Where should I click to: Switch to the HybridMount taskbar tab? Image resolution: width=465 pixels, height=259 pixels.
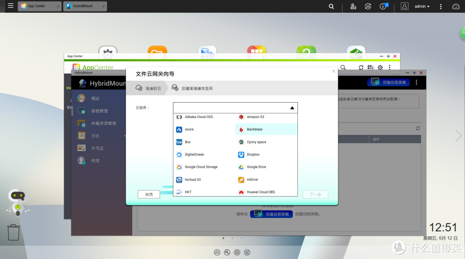[x=85, y=6]
